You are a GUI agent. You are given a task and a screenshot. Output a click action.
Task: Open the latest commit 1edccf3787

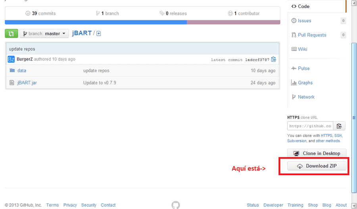point(257,60)
